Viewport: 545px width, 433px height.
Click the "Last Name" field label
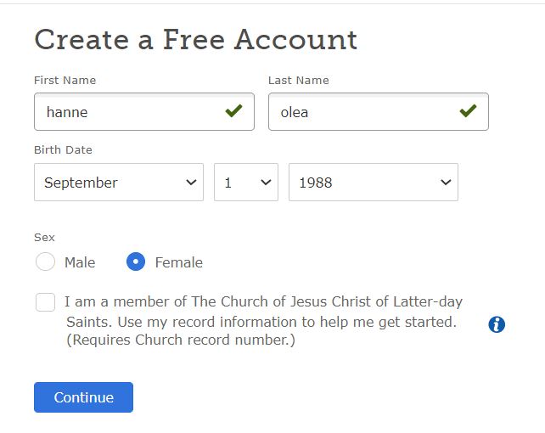(x=298, y=81)
